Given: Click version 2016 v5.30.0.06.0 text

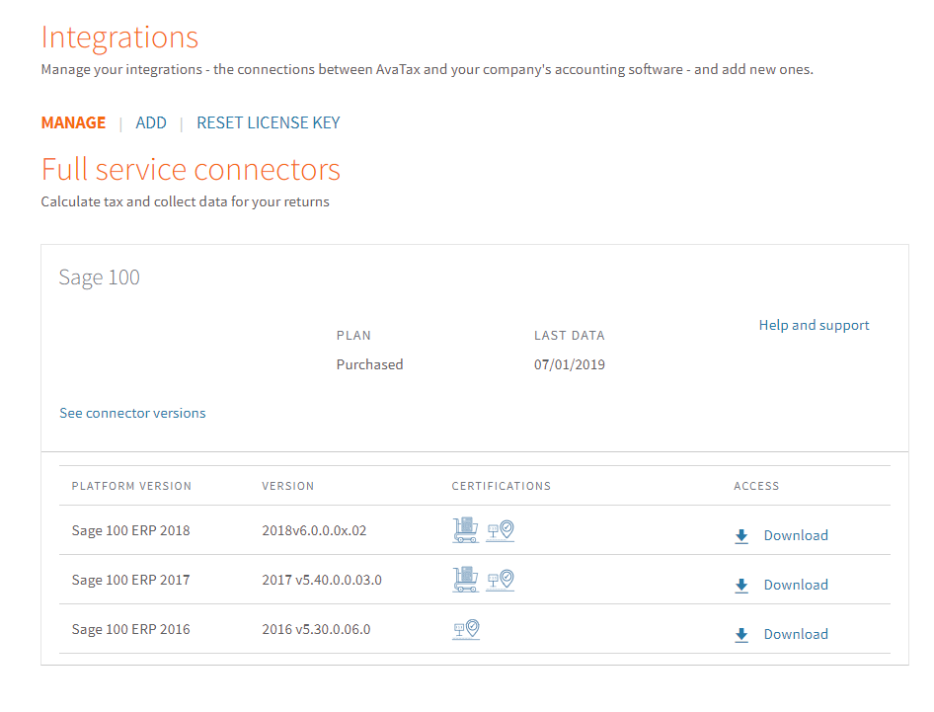Looking at the screenshot, I should click(x=316, y=629).
